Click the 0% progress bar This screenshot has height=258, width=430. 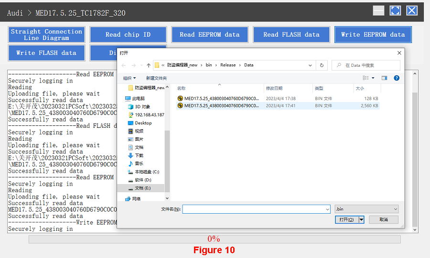pyautogui.click(x=215, y=239)
